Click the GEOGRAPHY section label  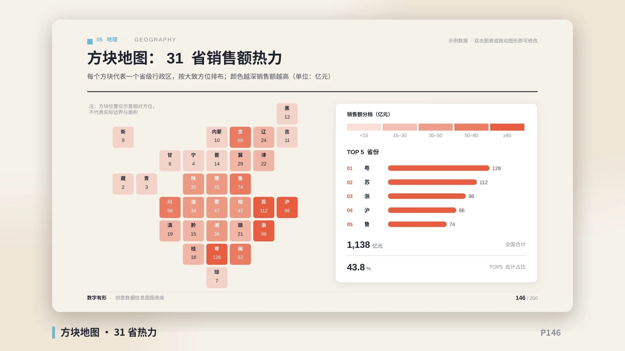click(x=155, y=40)
